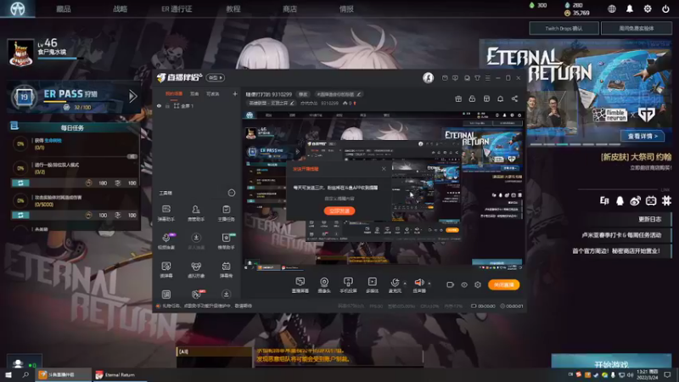Open the Windows notification center icon
Screen dimensions: 679x382
pos(667,374)
